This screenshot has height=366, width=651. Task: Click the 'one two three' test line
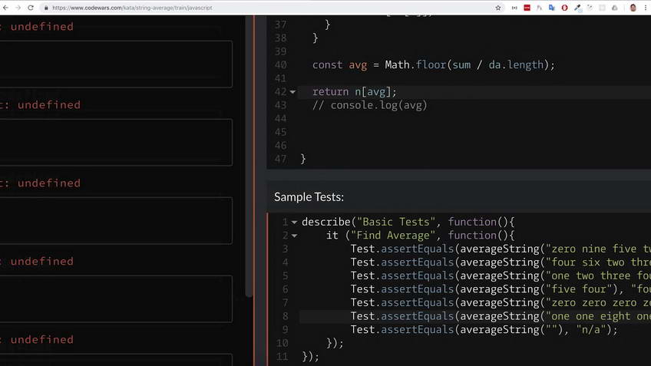[x=501, y=276]
